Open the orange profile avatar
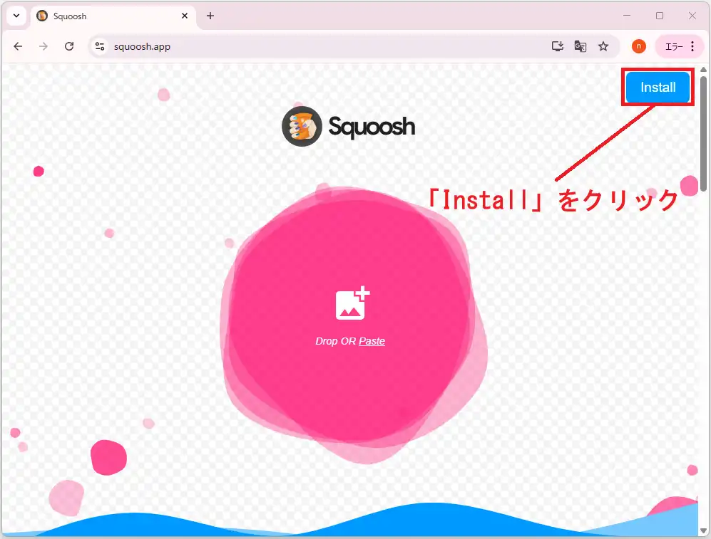 pos(639,46)
